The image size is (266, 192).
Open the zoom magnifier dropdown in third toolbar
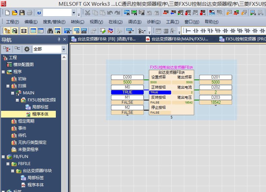pyautogui.click(x=145, y=31)
